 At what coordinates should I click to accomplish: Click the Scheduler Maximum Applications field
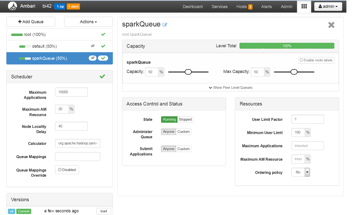coord(71,92)
